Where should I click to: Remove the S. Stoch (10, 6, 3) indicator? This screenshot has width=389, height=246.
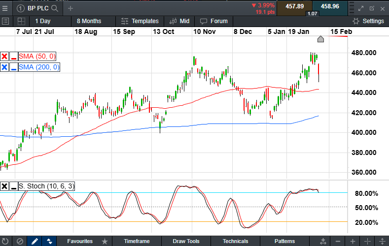click(4, 186)
